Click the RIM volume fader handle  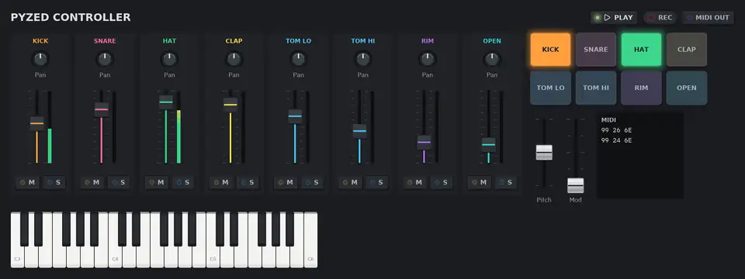pyautogui.click(x=424, y=143)
